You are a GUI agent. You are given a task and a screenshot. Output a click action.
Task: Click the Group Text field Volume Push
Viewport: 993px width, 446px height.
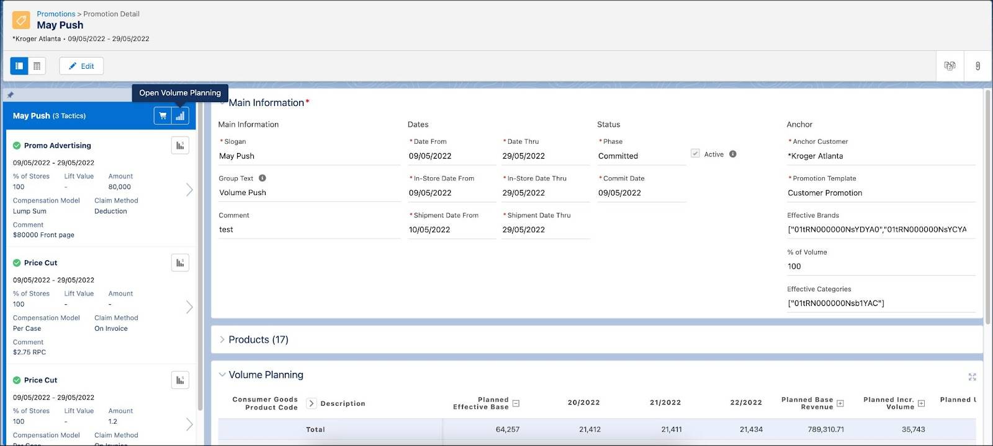(x=309, y=193)
